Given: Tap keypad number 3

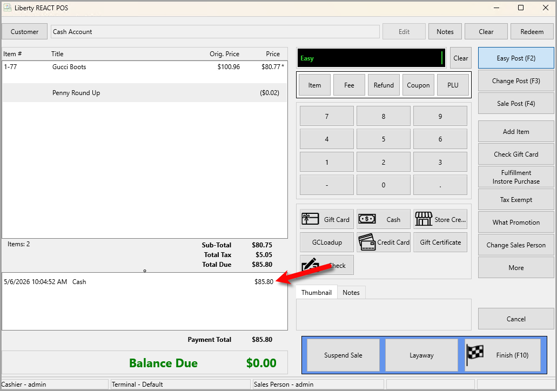Looking at the screenshot, I should (440, 162).
